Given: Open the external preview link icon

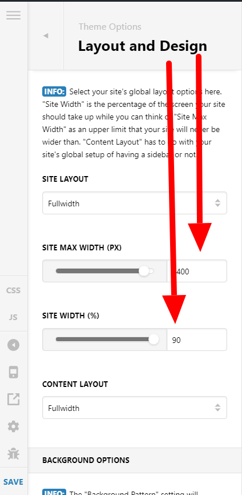Looking at the screenshot, I should [x=14, y=400].
